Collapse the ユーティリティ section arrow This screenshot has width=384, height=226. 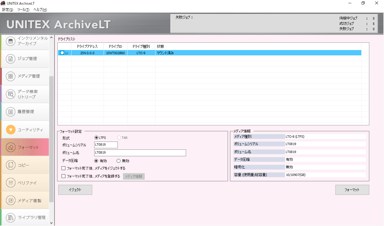pos(11,130)
